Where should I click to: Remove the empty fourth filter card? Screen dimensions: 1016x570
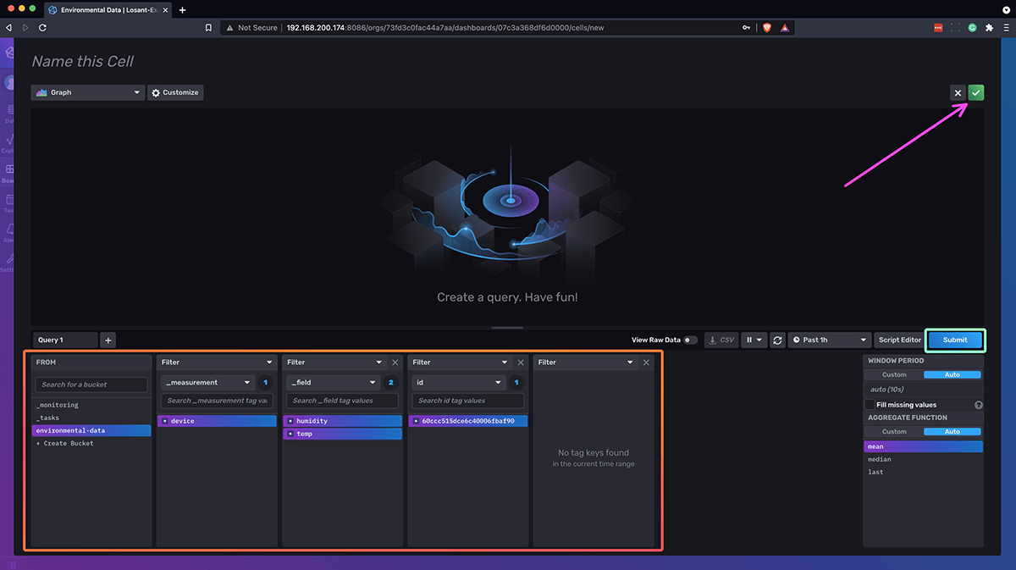[646, 362]
